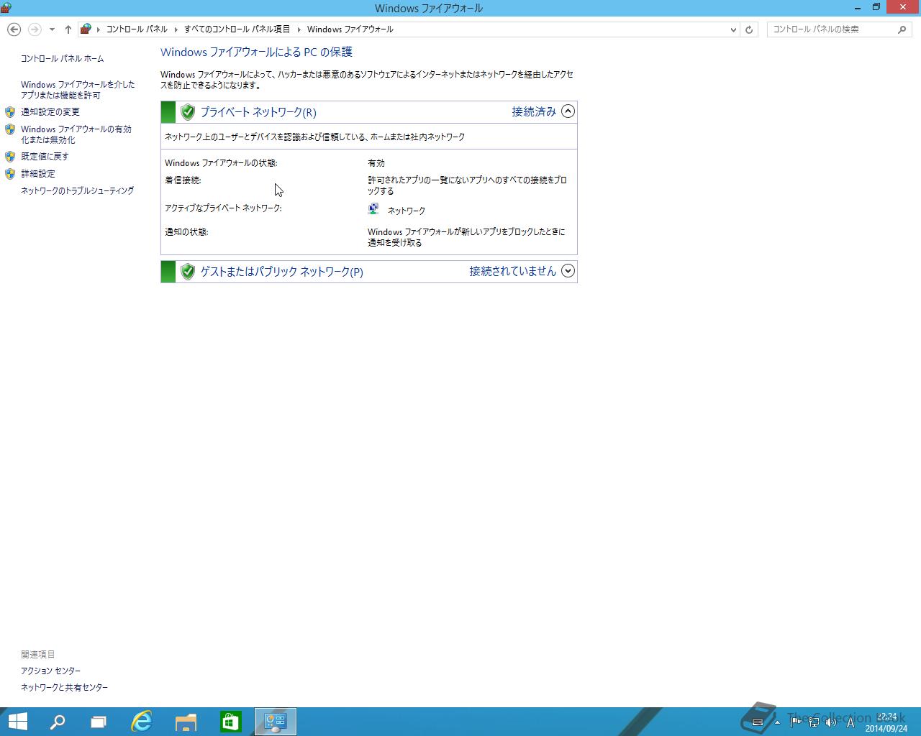Viewport: 921px width, 736px height.
Task: Click shield icon beside 既定値に戻す
Action: coord(10,157)
